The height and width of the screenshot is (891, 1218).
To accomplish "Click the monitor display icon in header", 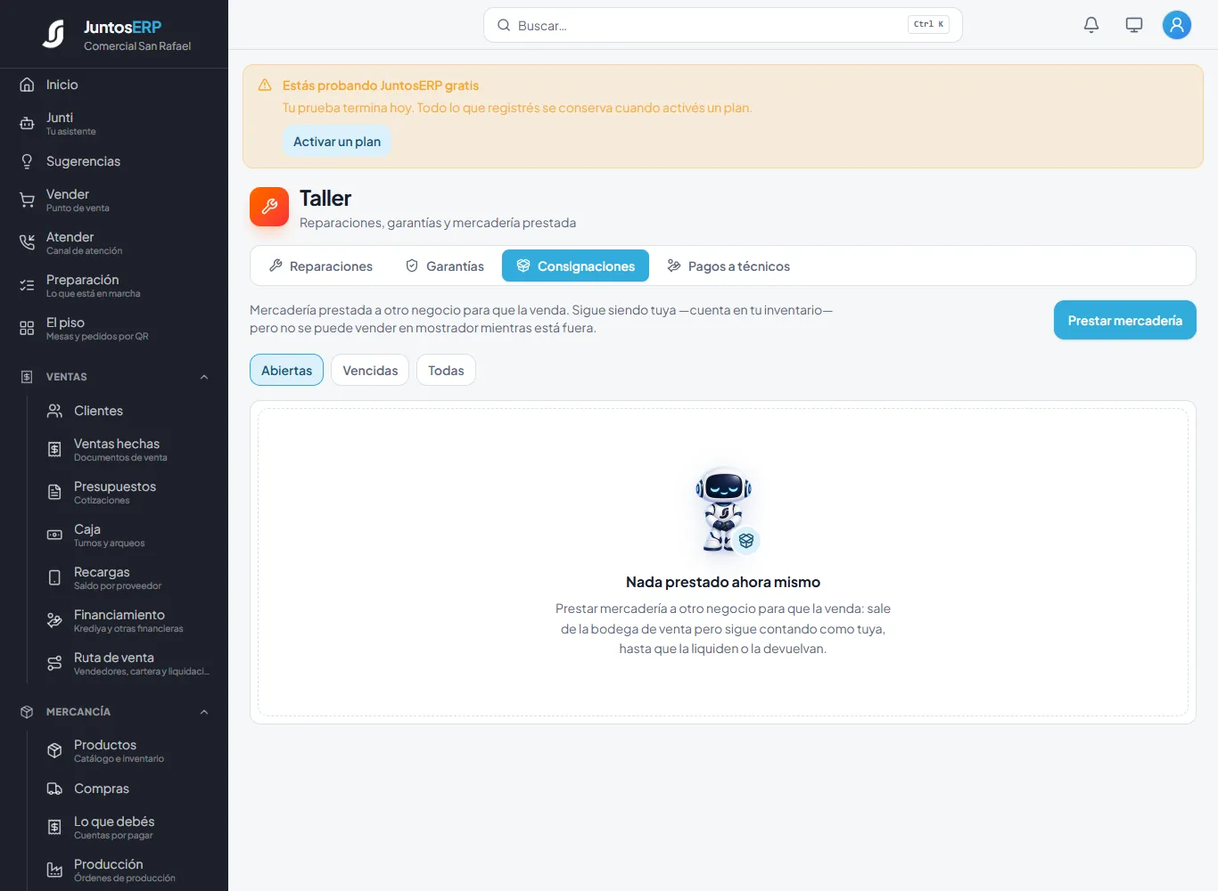I will click(x=1134, y=25).
